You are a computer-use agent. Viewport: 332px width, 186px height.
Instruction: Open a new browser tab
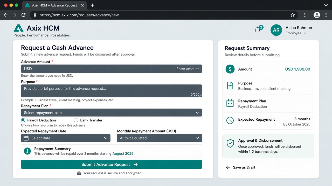tap(92, 5)
